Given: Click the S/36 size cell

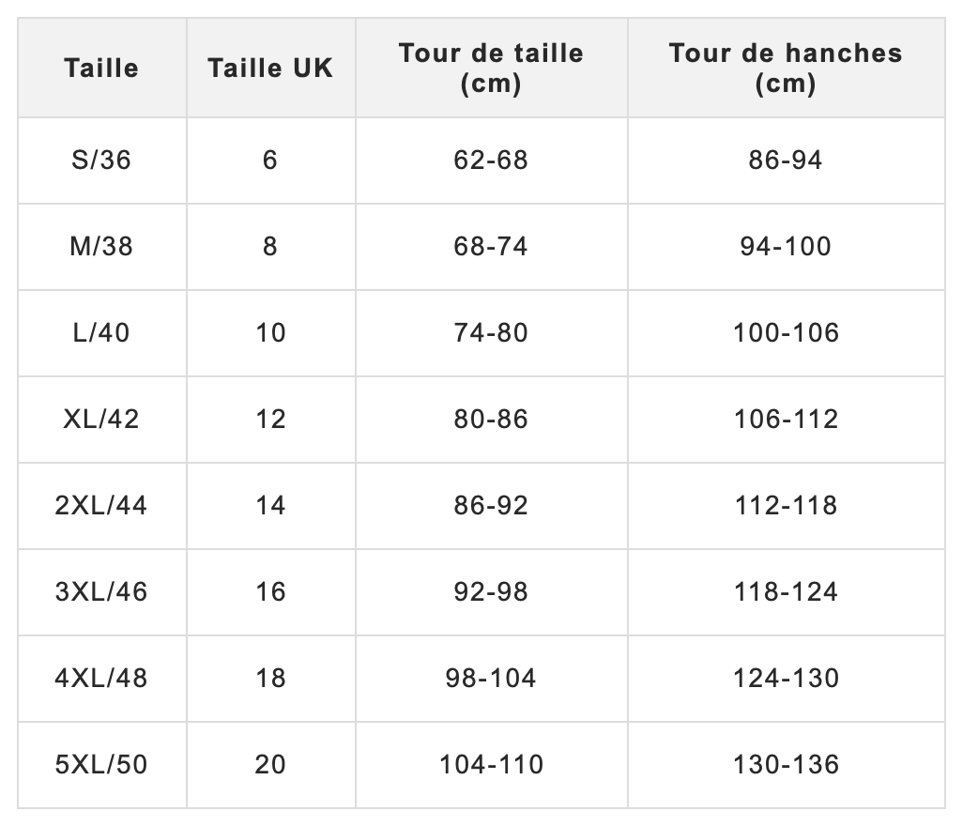Looking at the screenshot, I should coord(102,161).
